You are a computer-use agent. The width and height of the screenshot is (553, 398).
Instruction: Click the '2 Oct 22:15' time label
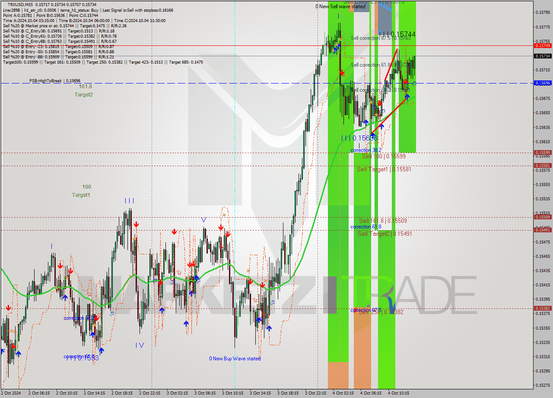click(x=149, y=393)
